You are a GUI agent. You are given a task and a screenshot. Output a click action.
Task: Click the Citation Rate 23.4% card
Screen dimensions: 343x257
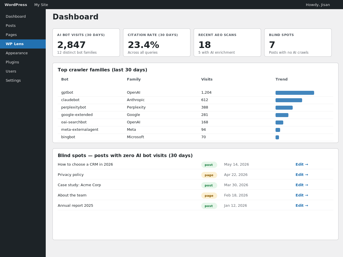157,43
